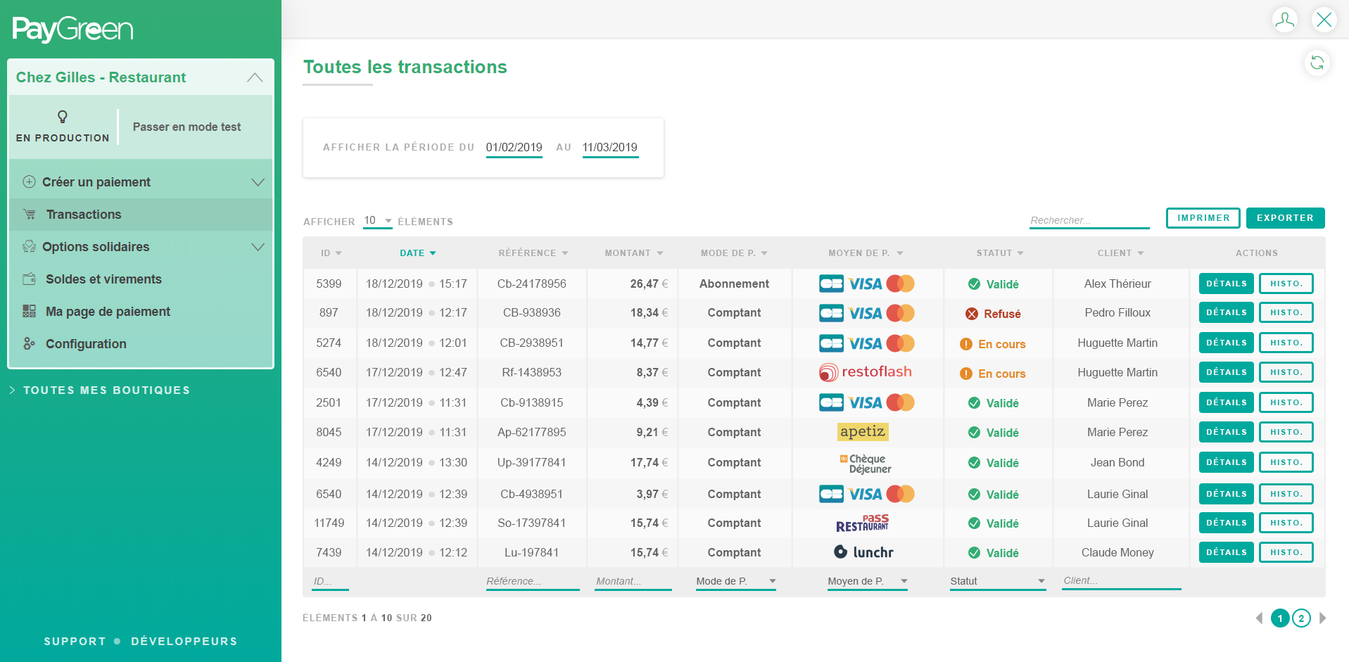Expand the Créer un paiement submenu
The height and width of the screenshot is (662, 1349).
coord(258,182)
